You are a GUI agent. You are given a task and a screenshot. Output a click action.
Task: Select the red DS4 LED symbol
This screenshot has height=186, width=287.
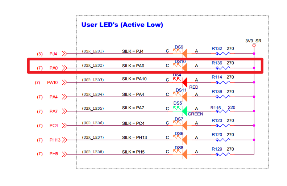[x=182, y=81]
